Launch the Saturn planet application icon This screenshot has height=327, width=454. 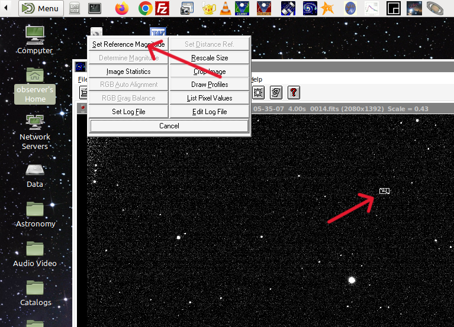tap(435, 8)
